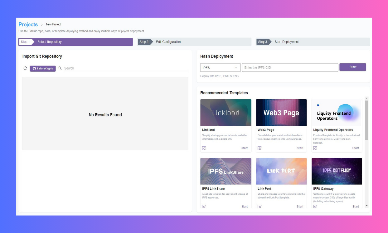This screenshot has height=233, width=388.
Task: Click the refresh repositories icon
Action: tap(25, 68)
